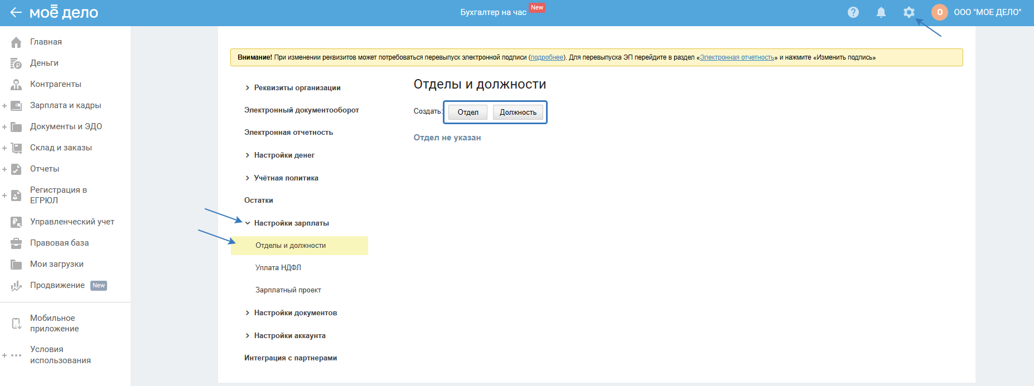This screenshot has height=386, width=1034.
Task: Open the Контрагенты sidebar label
Action: tap(56, 85)
